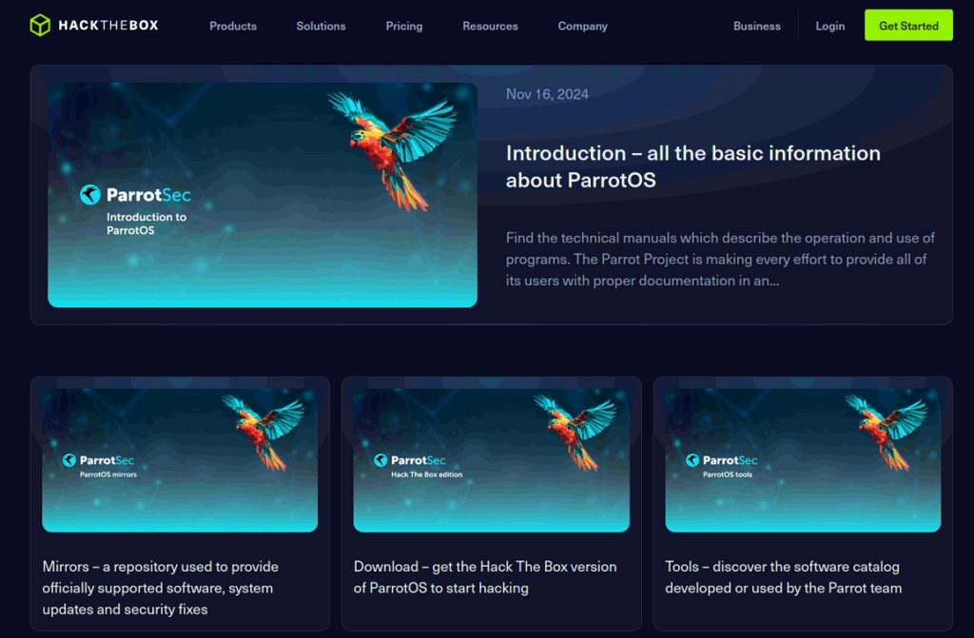974x638 pixels.
Task: Open the Download Hack The Box version article
Action: point(485,577)
